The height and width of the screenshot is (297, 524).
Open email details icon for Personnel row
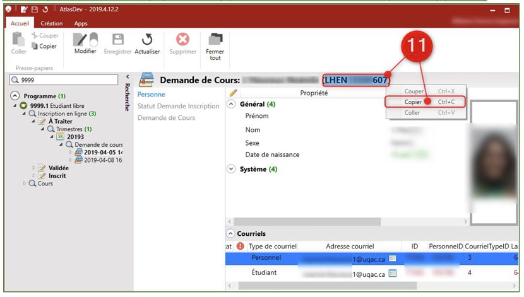(392, 258)
